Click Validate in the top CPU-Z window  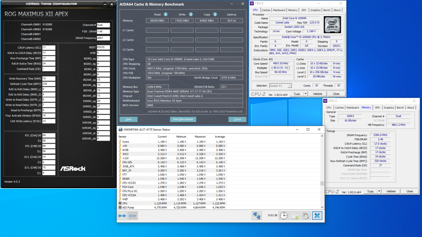click(317, 94)
